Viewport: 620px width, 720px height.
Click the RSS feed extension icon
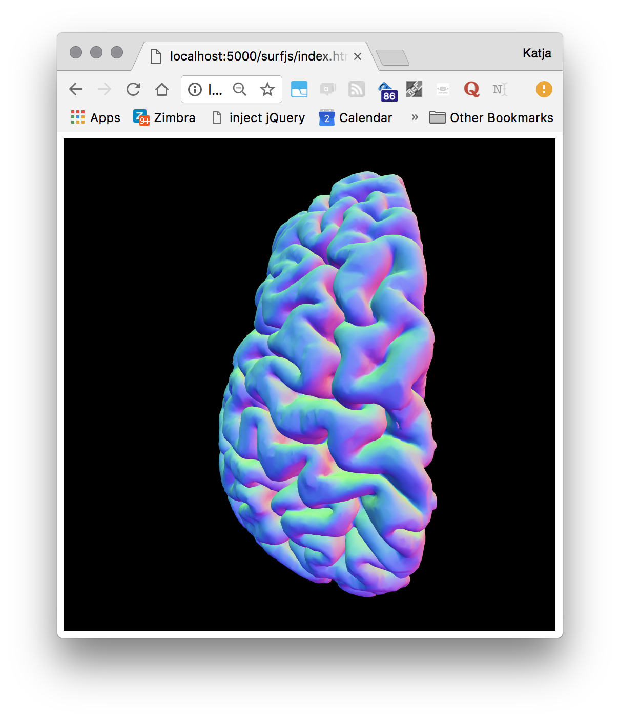[x=357, y=89]
